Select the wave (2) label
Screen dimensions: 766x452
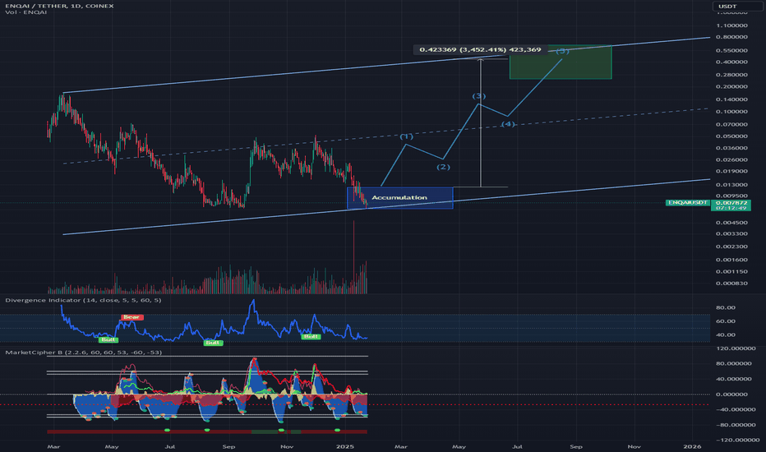[x=443, y=167]
